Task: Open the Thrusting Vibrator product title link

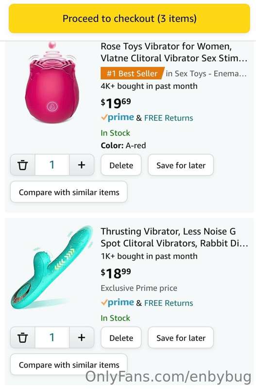Action: 174,237
